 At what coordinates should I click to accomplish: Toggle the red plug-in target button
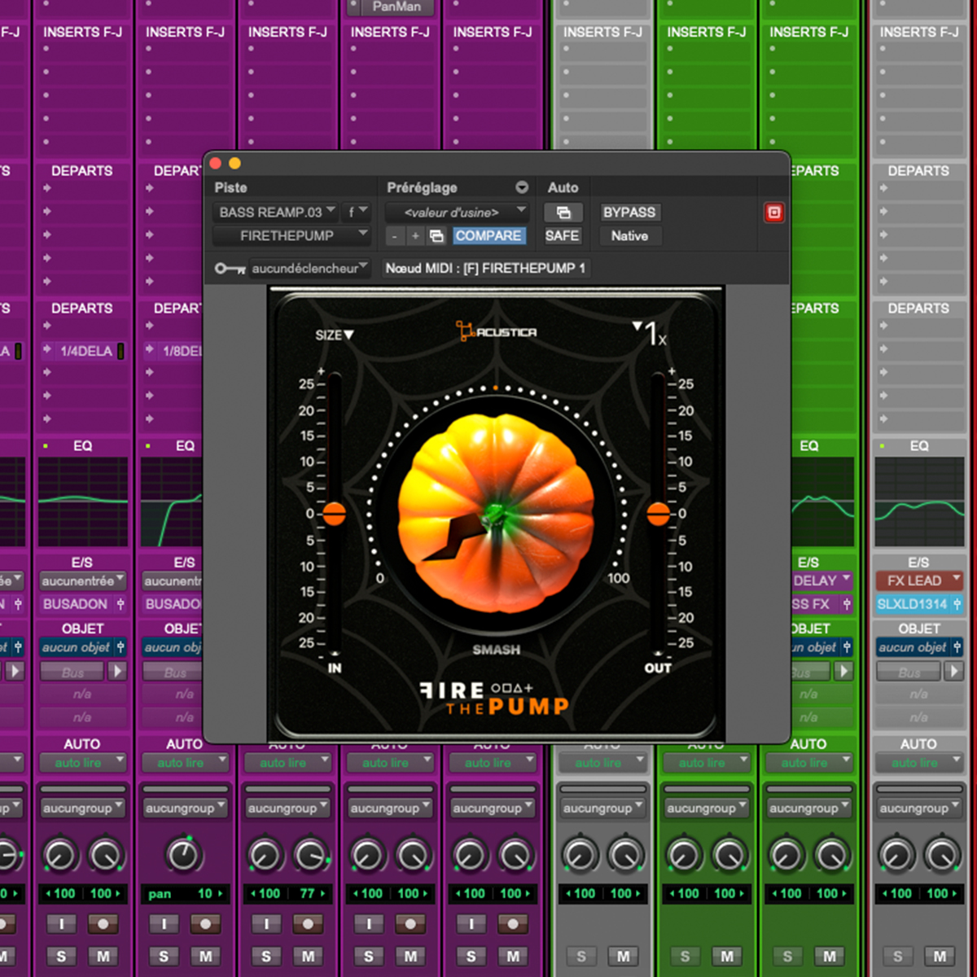pyautogui.click(x=773, y=212)
